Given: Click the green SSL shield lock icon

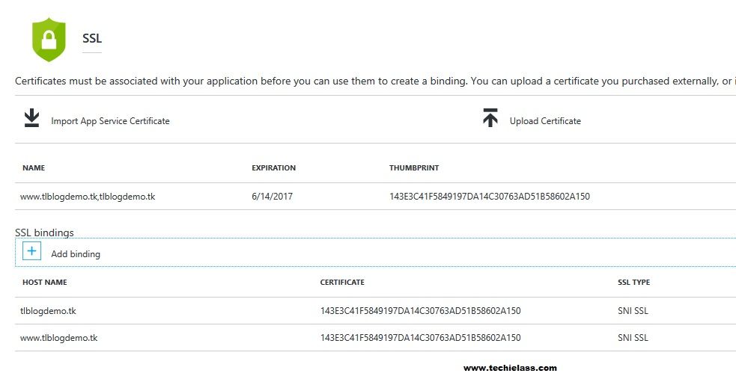Looking at the screenshot, I should 49,40.
